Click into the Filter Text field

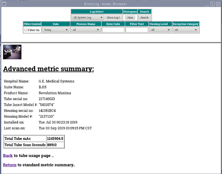[x=137, y=30]
